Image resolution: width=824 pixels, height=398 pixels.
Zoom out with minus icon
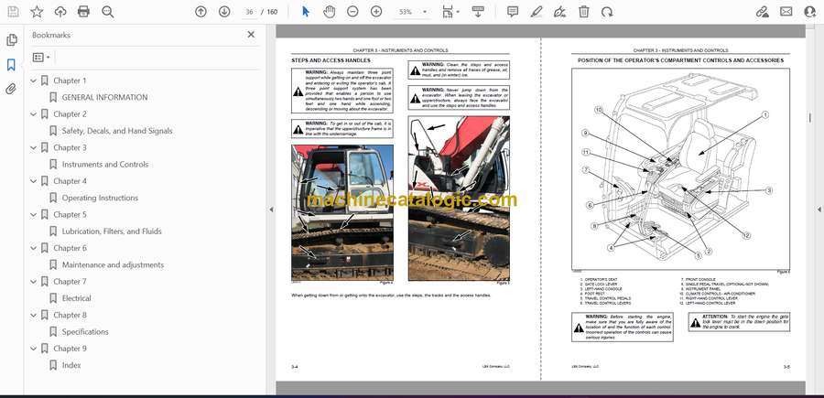pyautogui.click(x=352, y=12)
